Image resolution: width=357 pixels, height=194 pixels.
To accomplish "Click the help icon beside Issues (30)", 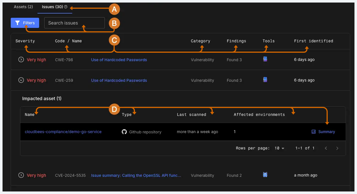I will pyautogui.click(x=66, y=7).
